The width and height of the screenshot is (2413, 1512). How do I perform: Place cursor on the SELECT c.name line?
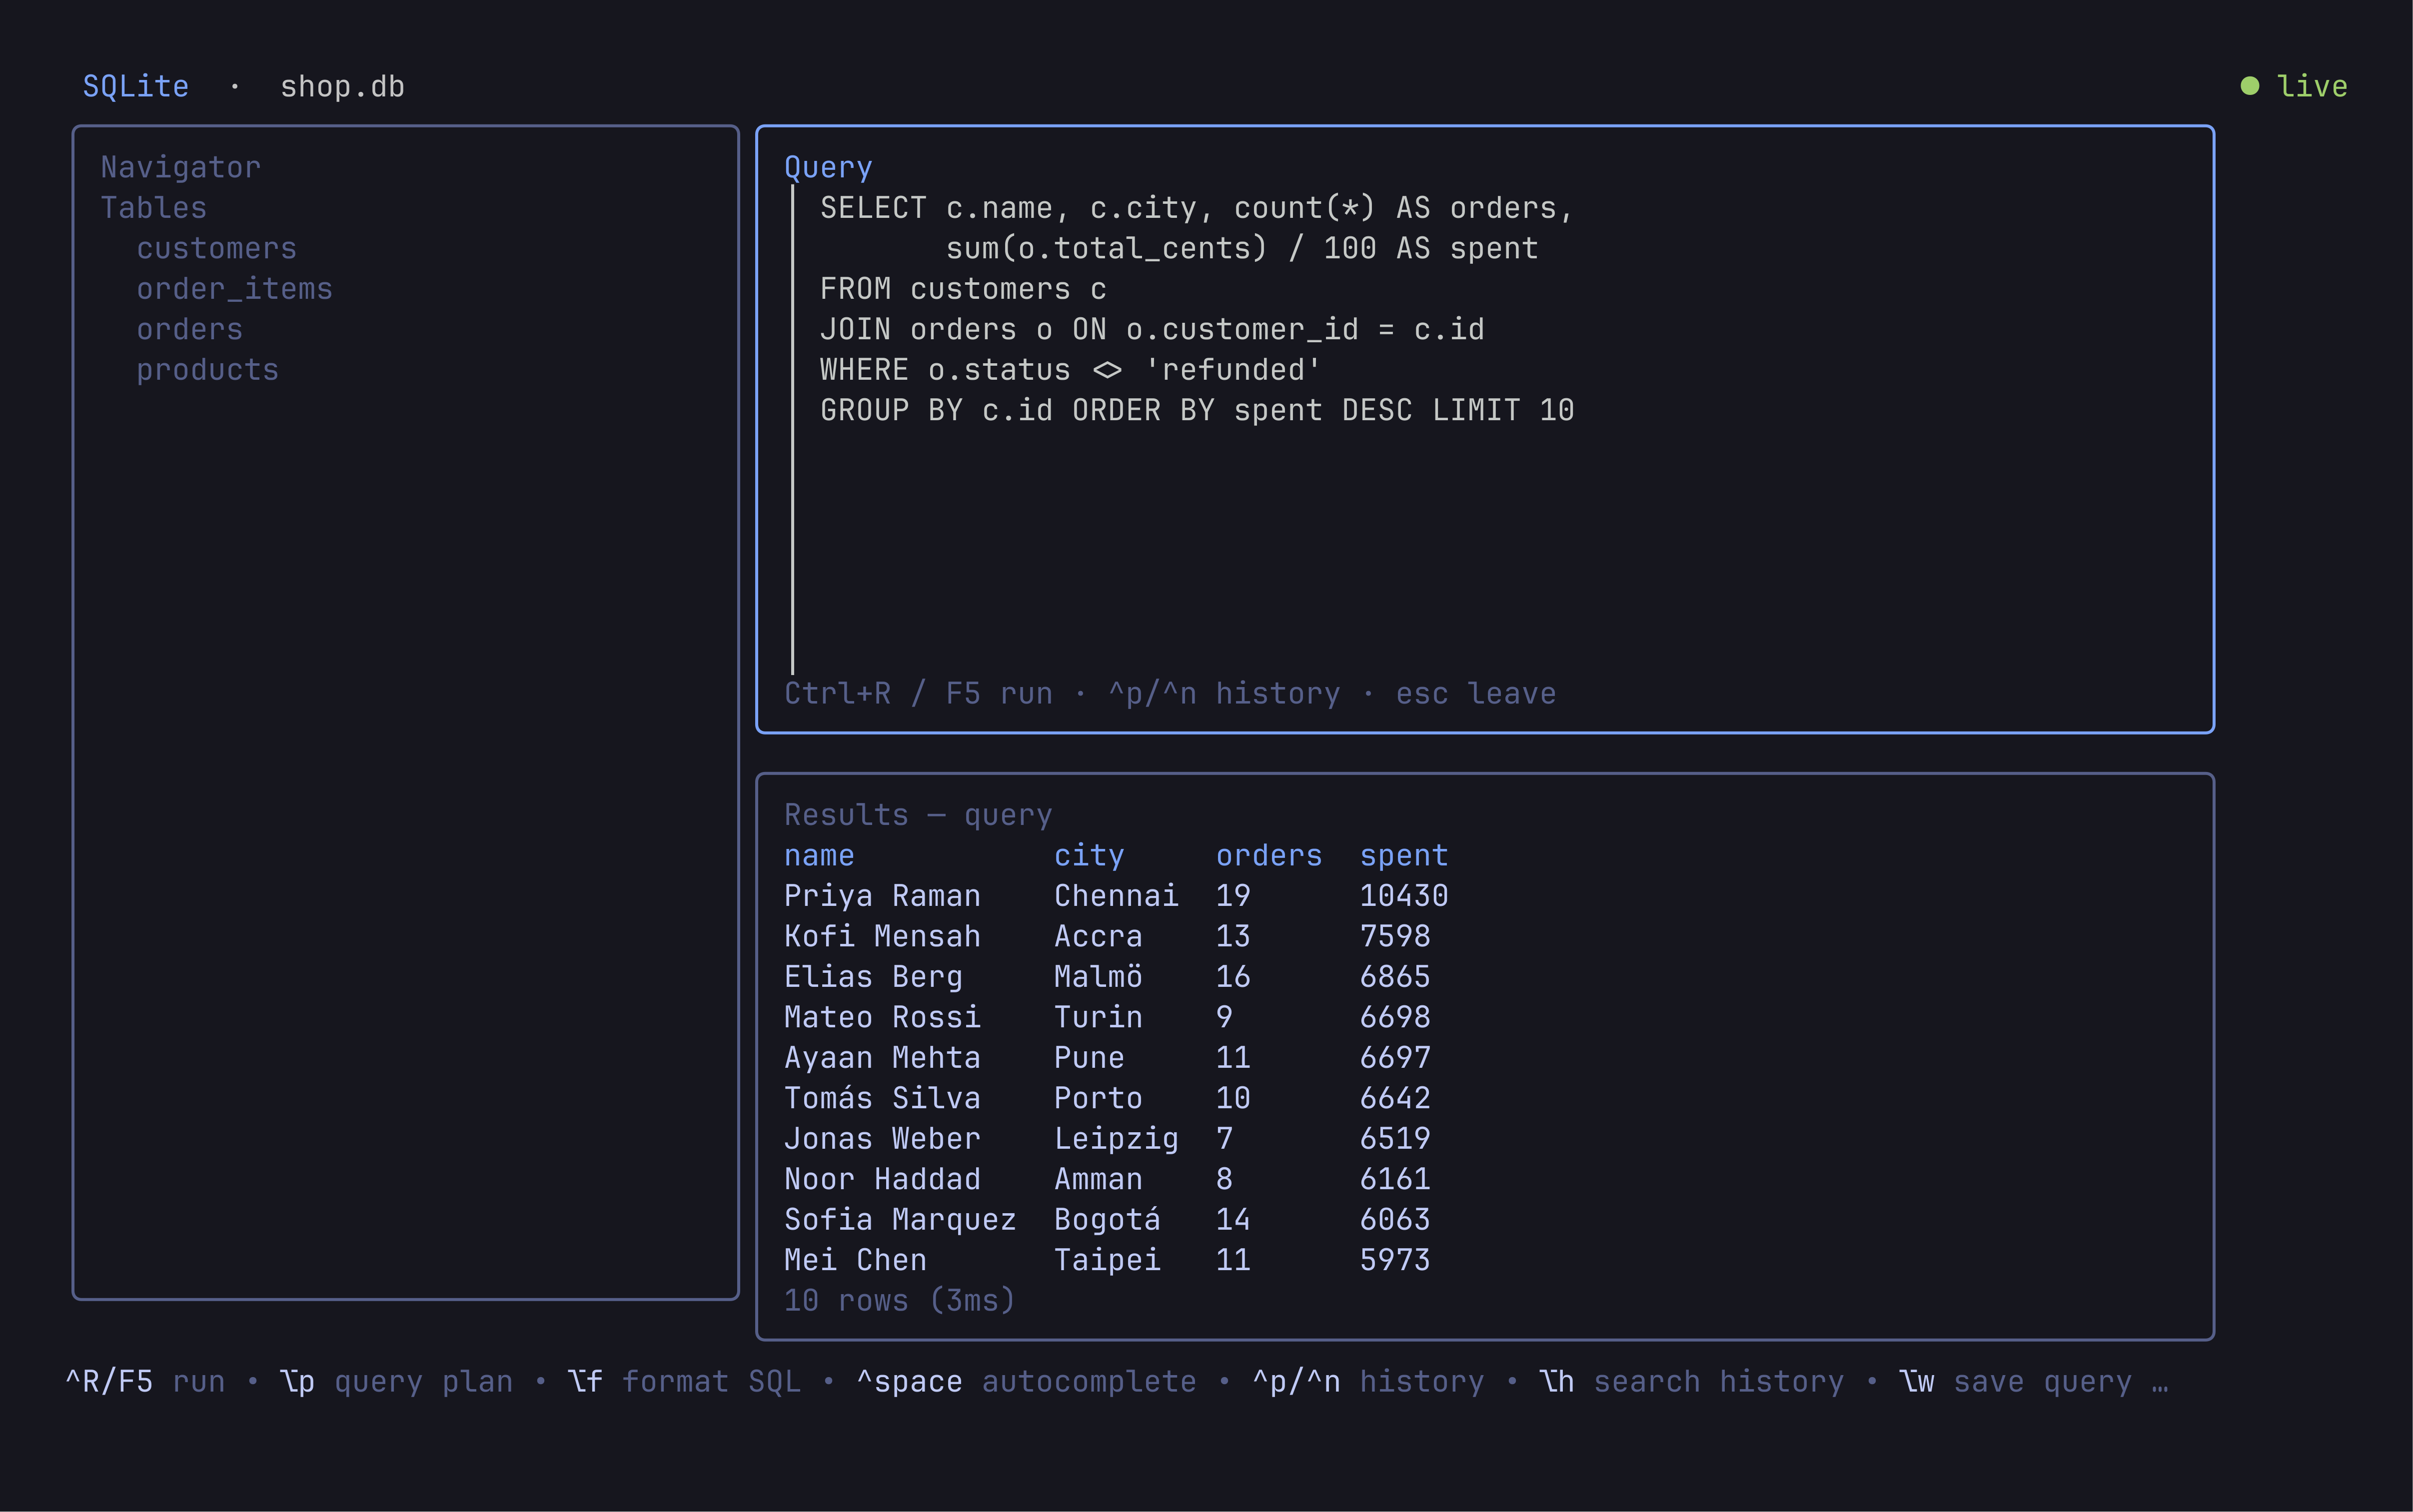pyautogui.click(x=1197, y=208)
